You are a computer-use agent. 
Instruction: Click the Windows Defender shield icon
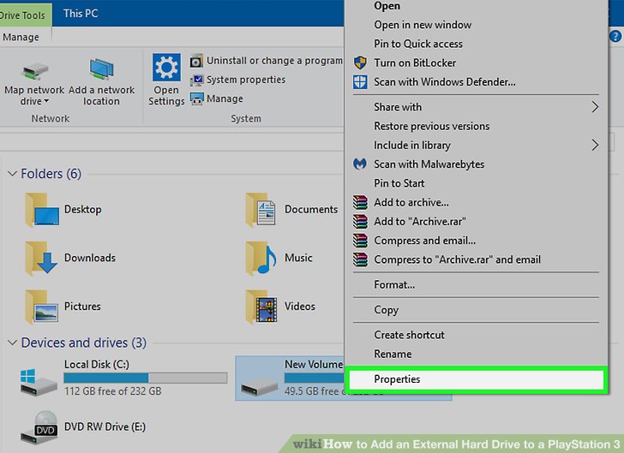[360, 82]
